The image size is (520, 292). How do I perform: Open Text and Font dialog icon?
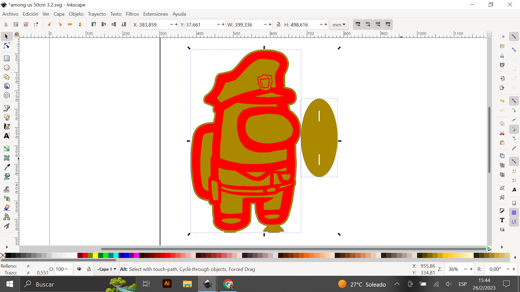click(502, 220)
